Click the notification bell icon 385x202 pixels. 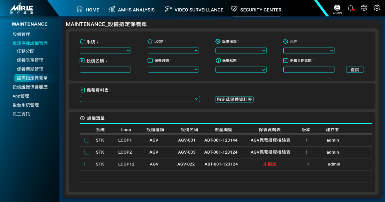click(x=350, y=8)
